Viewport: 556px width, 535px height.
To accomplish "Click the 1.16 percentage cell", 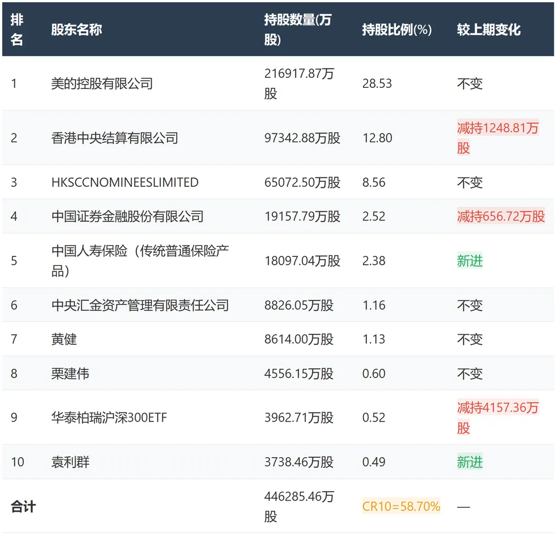I will click(x=374, y=305).
